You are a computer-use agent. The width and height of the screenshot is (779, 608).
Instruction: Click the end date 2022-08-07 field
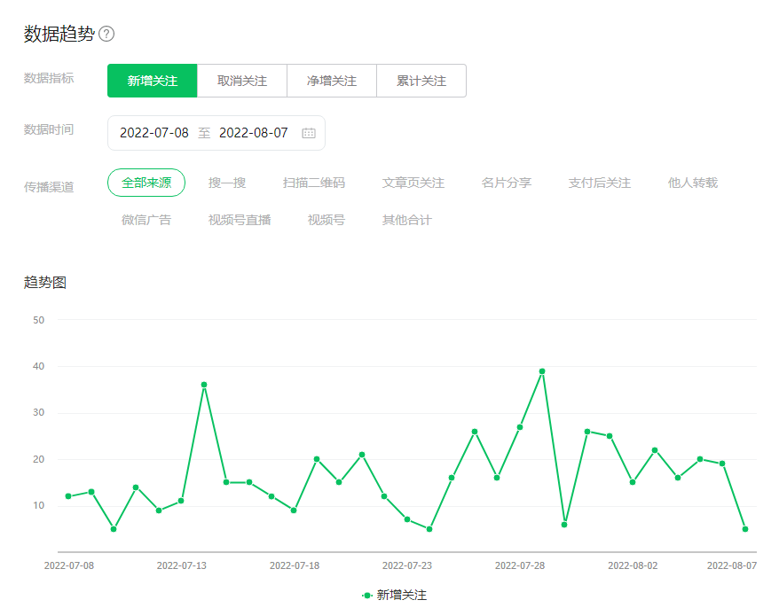click(x=254, y=133)
